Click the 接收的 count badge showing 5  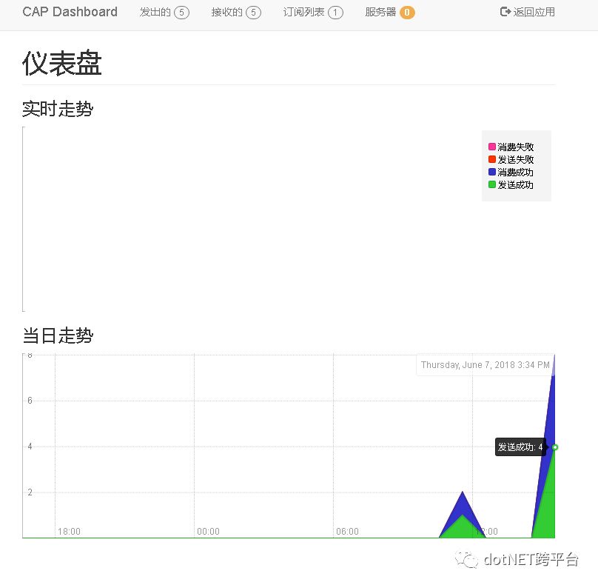[254, 12]
